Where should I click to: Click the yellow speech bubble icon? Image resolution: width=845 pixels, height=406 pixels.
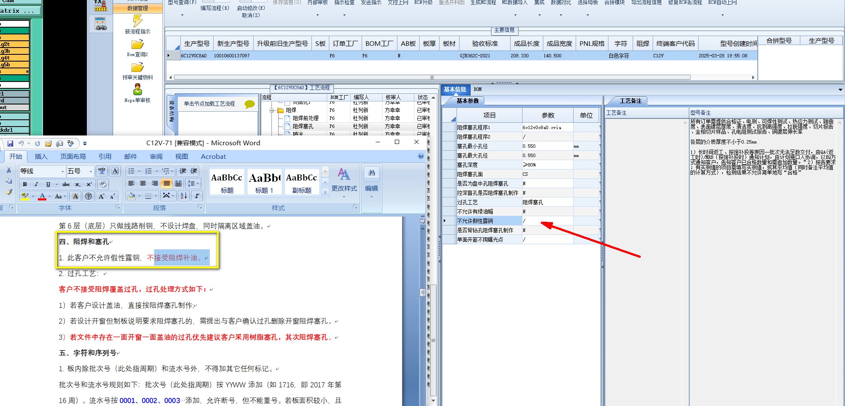point(250,104)
